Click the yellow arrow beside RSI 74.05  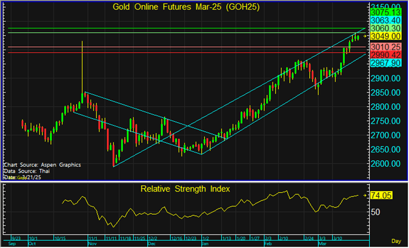click(366, 195)
